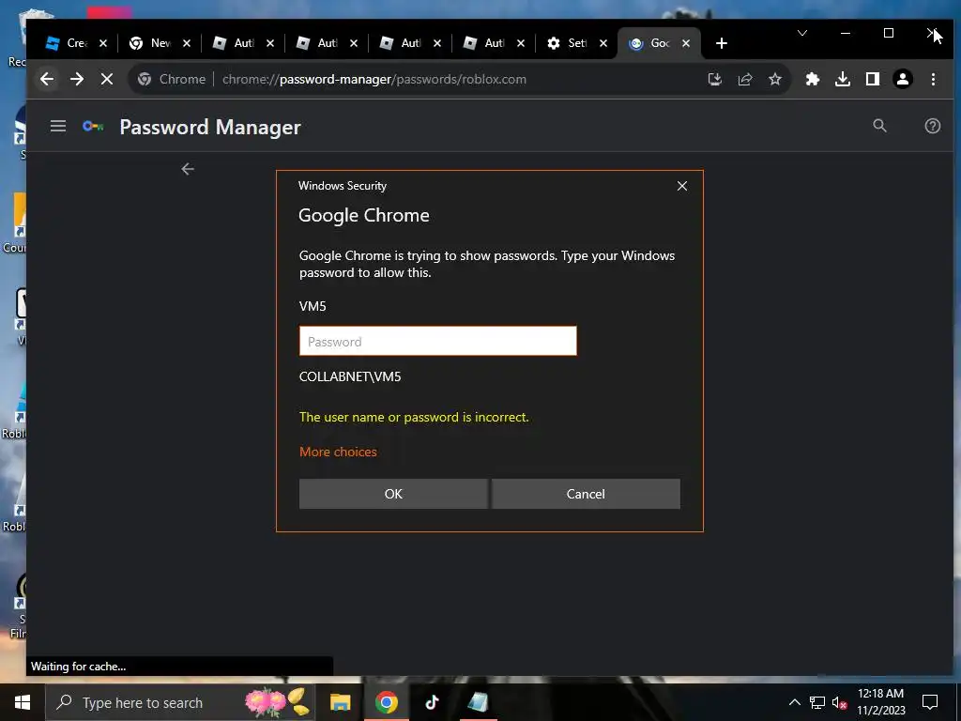This screenshot has height=721, width=961.
Task: Stop loading the page
Action: click(x=107, y=79)
